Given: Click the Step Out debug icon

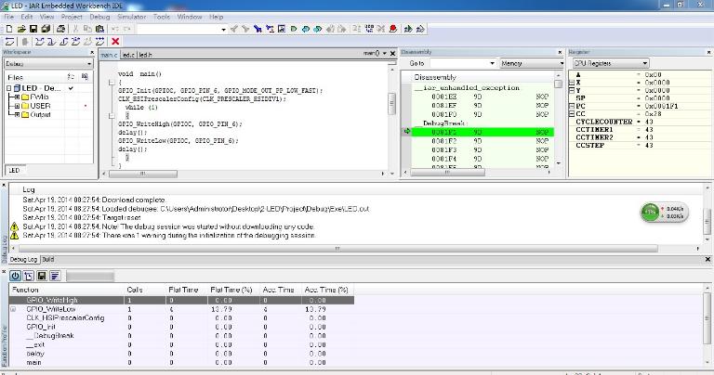Looking at the screenshot, I should point(64,42).
